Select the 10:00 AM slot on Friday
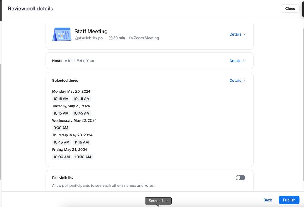This screenshot has height=207, width=304. click(61, 157)
